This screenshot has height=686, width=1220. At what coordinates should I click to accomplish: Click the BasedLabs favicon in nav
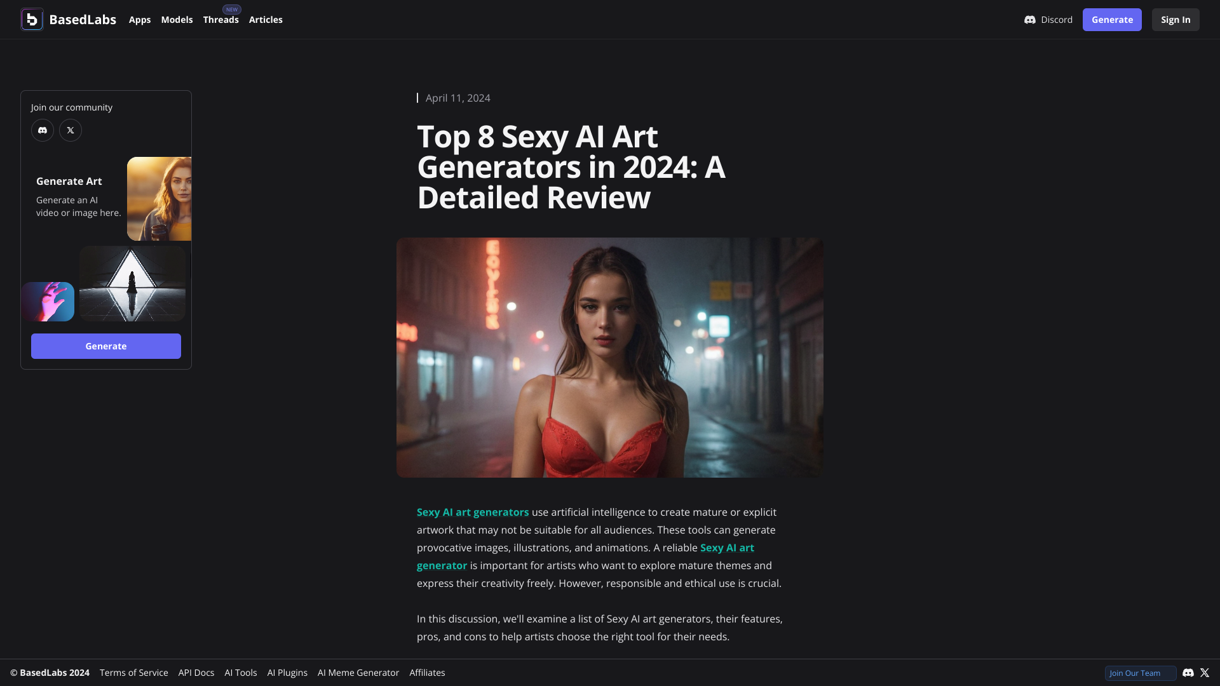pyautogui.click(x=31, y=19)
